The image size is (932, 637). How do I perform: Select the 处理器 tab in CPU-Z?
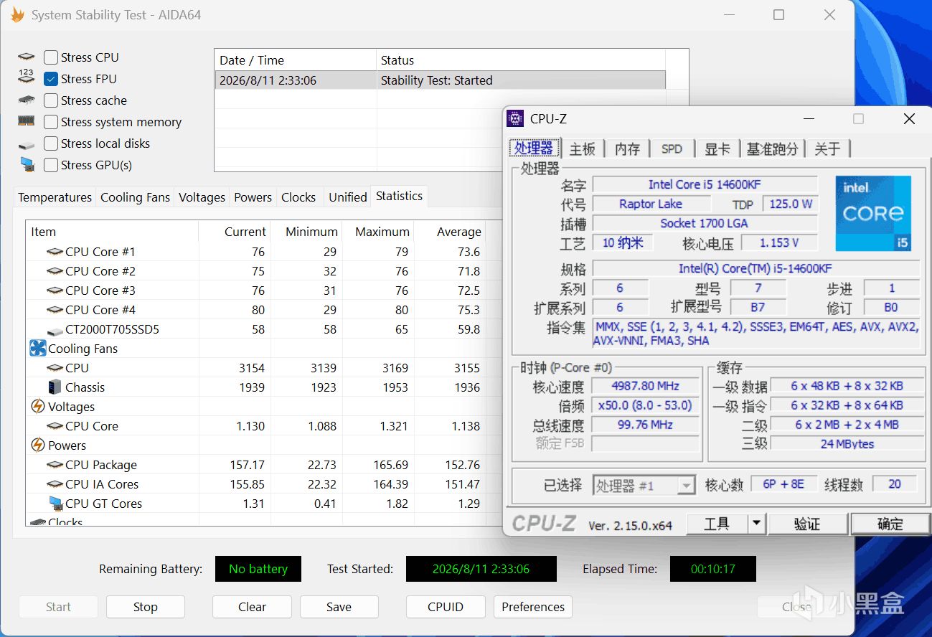point(534,148)
